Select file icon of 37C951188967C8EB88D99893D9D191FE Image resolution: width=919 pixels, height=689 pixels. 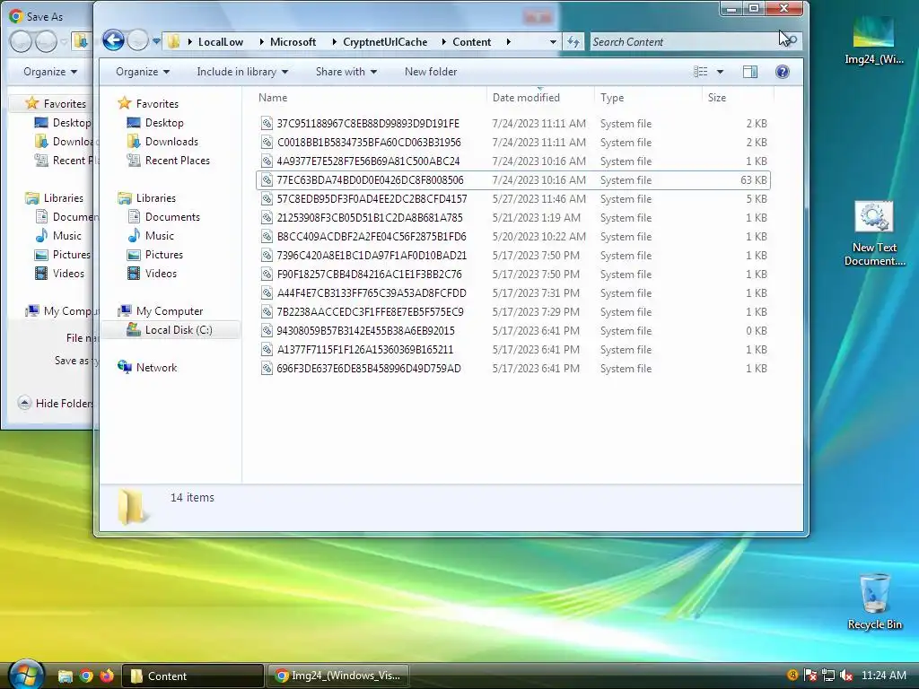(x=267, y=123)
